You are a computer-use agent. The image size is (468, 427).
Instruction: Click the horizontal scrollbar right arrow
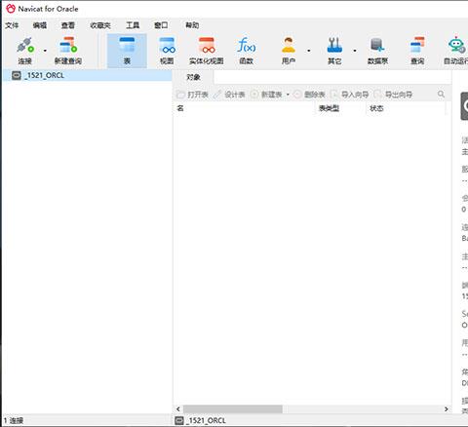coord(447,408)
